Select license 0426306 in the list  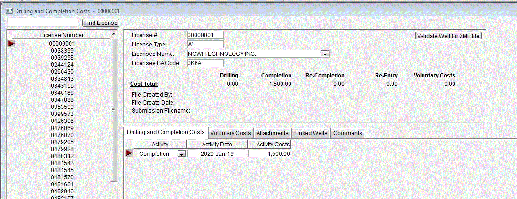pyautogui.click(x=62, y=121)
